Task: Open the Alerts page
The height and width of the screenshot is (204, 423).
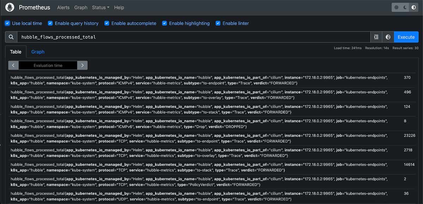Action: click(63, 7)
